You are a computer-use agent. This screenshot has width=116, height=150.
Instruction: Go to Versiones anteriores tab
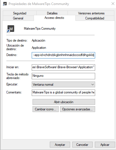click(x=91, y=13)
